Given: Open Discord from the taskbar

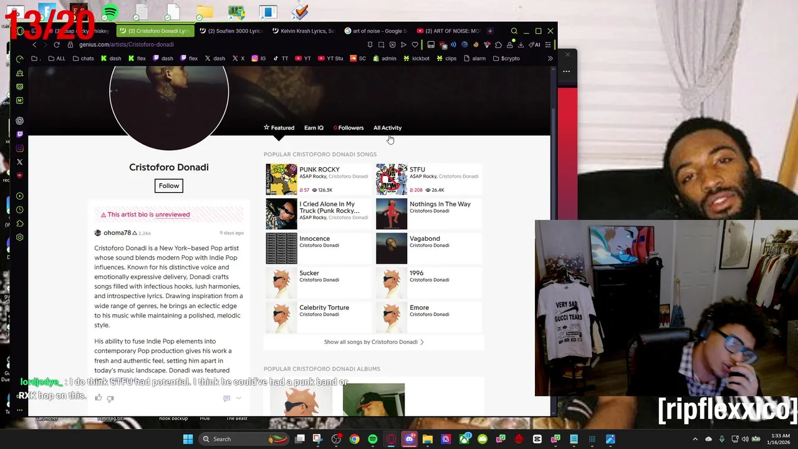Looking at the screenshot, I should (409, 439).
